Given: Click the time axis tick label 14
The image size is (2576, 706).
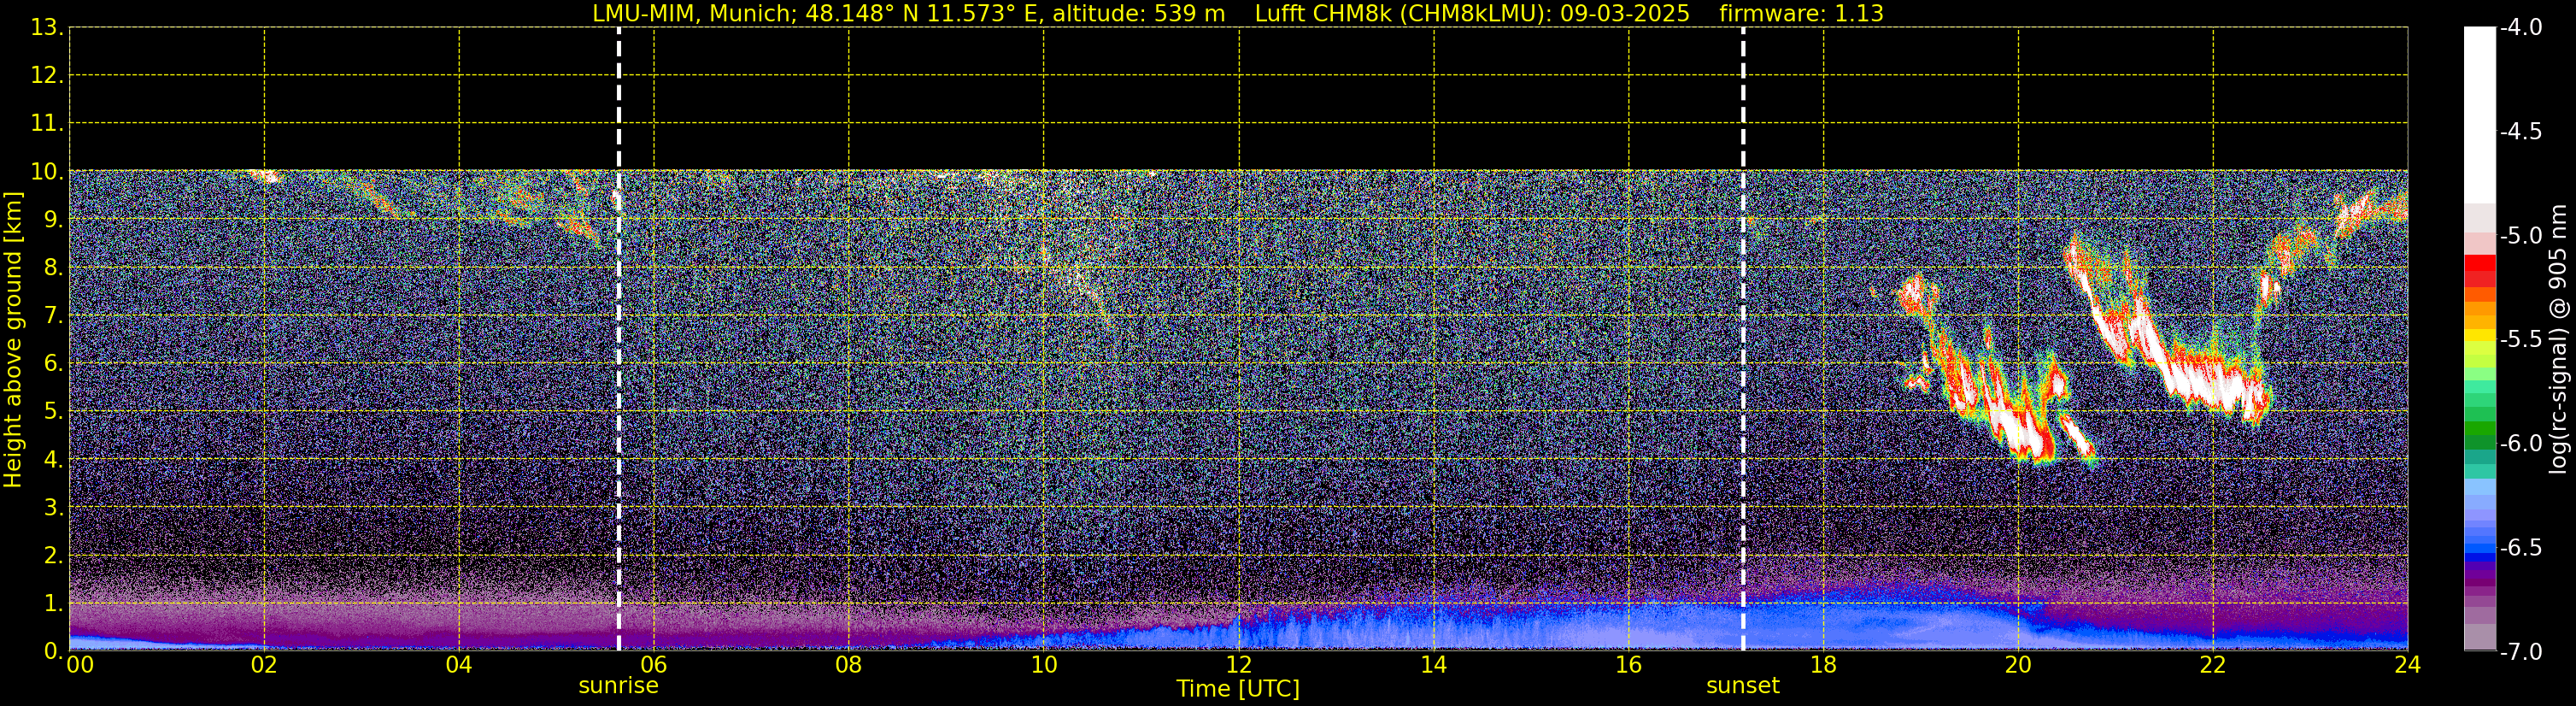Looking at the screenshot, I should pyautogui.click(x=1434, y=665).
